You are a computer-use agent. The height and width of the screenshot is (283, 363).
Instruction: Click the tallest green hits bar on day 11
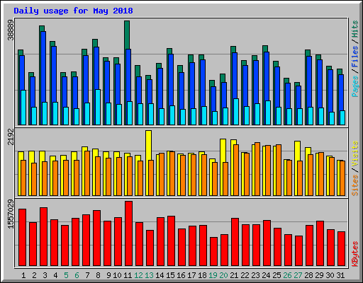click(x=127, y=35)
